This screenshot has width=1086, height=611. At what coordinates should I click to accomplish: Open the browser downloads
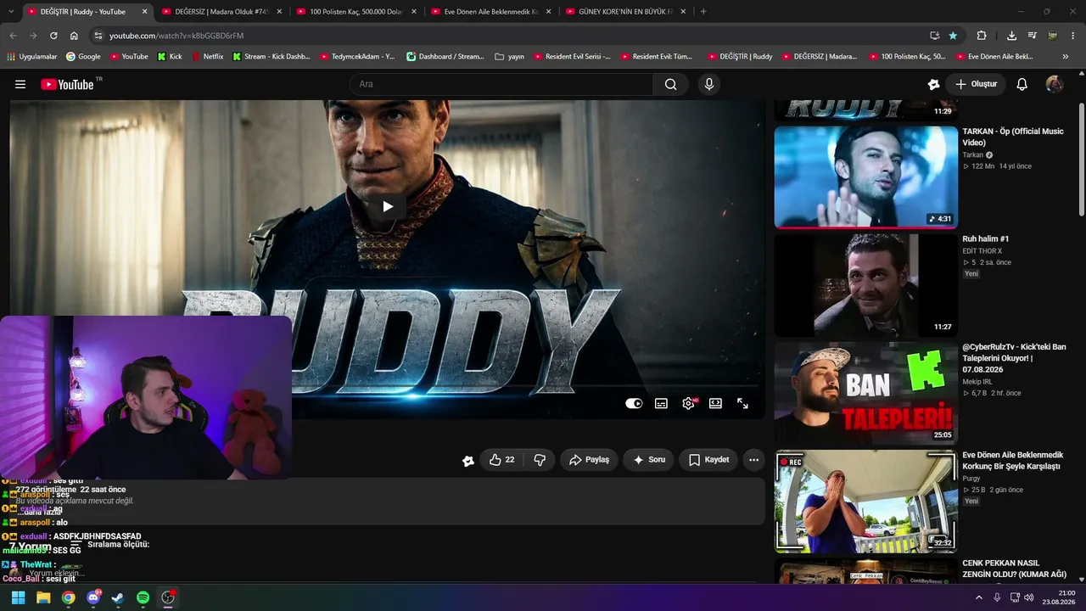click(x=1011, y=36)
